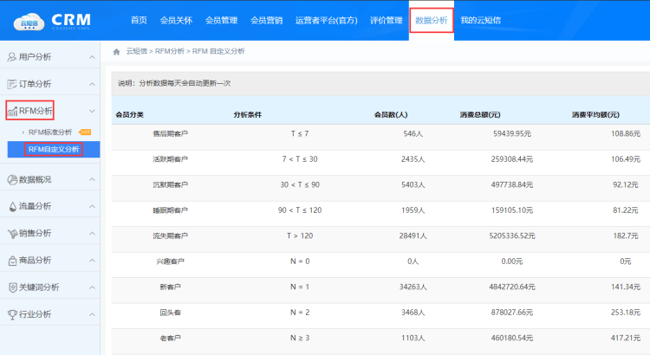Click the 数据概况 sidebar label
Screen dimensions: 650x355
click(x=36, y=179)
